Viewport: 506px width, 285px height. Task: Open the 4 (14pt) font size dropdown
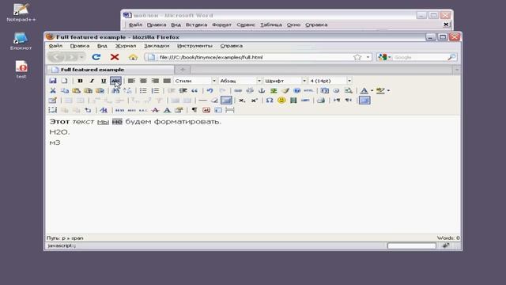330,81
